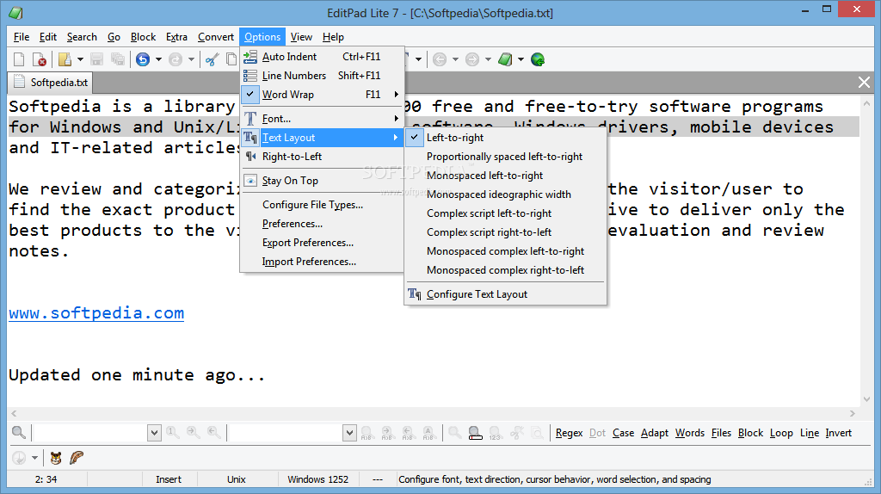
Task: Click the magnifier search icon at search panel start
Action: (19, 432)
